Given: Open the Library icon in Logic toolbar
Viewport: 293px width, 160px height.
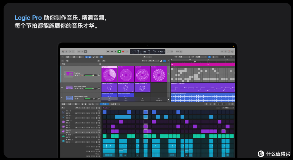Looking at the screenshot, I should [63, 52].
